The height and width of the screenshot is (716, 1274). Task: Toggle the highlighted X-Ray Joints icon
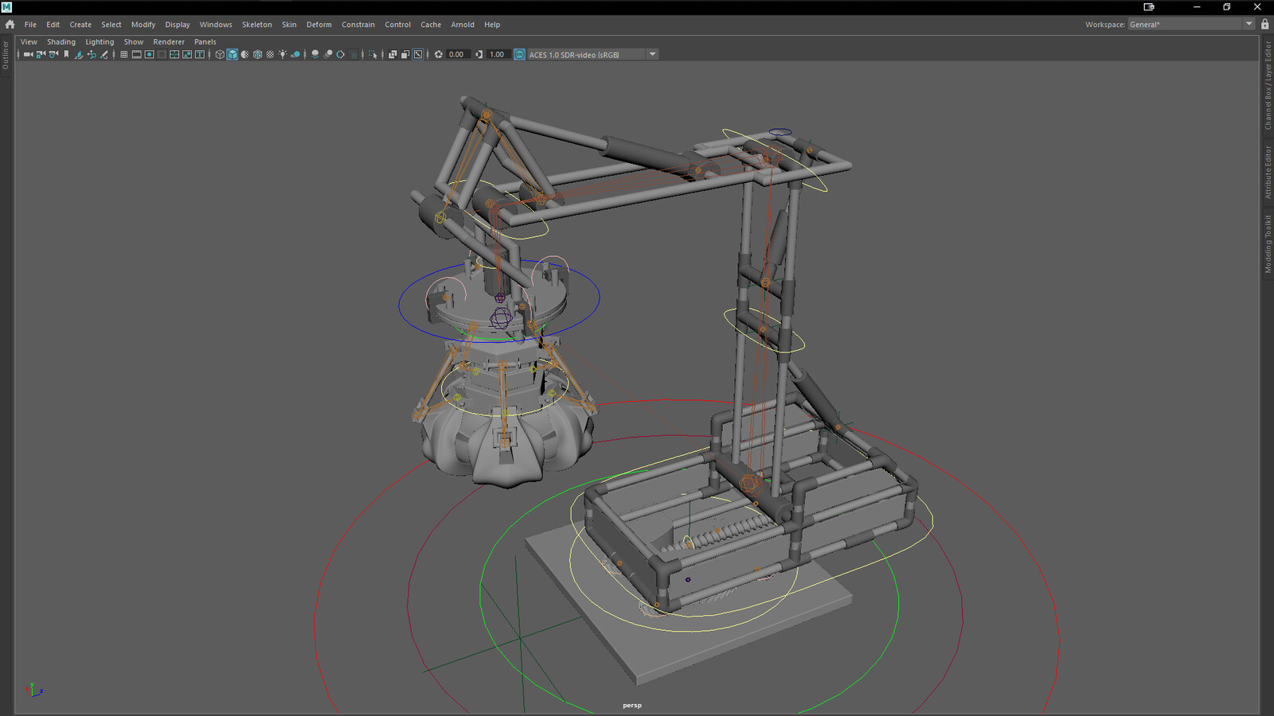coord(418,54)
